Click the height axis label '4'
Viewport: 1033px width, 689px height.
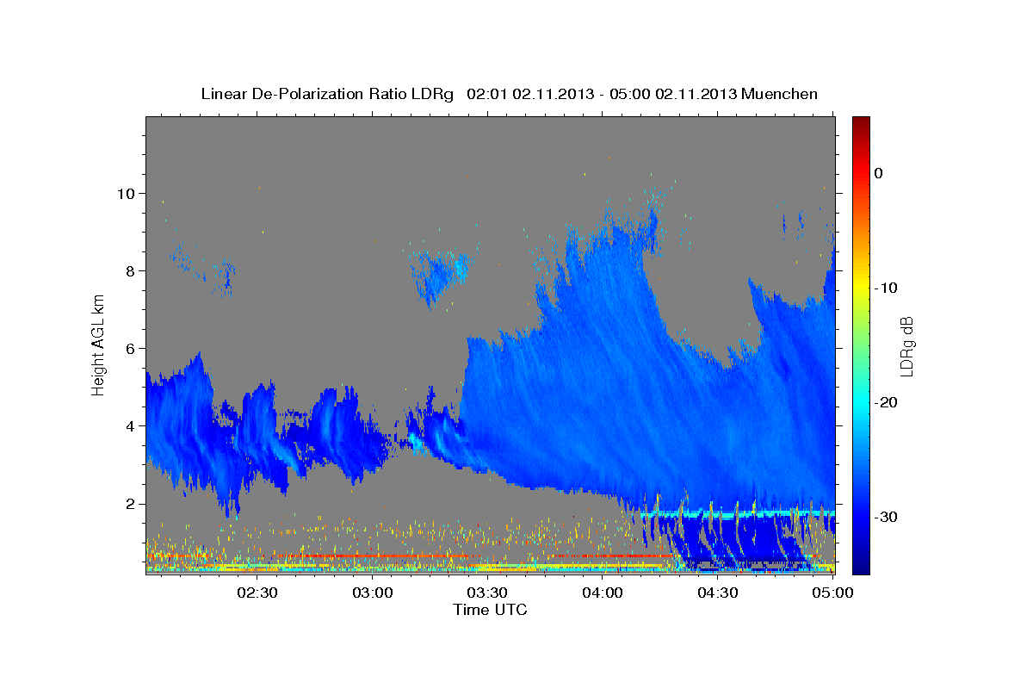[x=131, y=425]
